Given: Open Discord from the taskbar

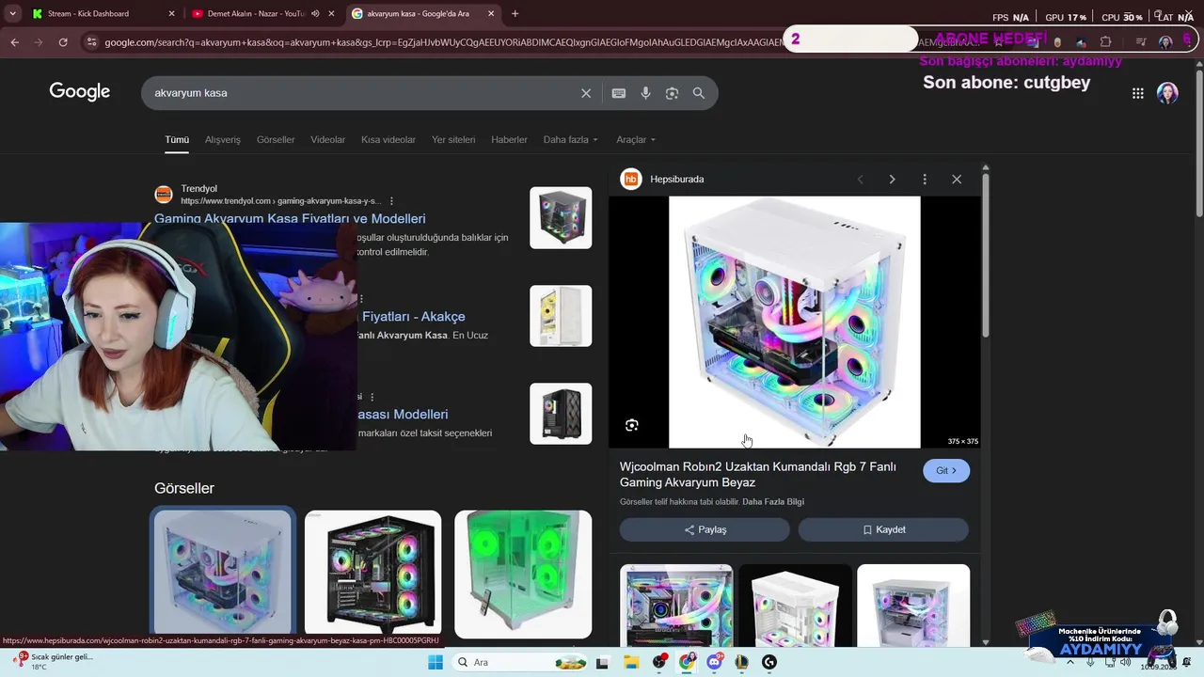Looking at the screenshot, I should pyautogui.click(x=715, y=662).
